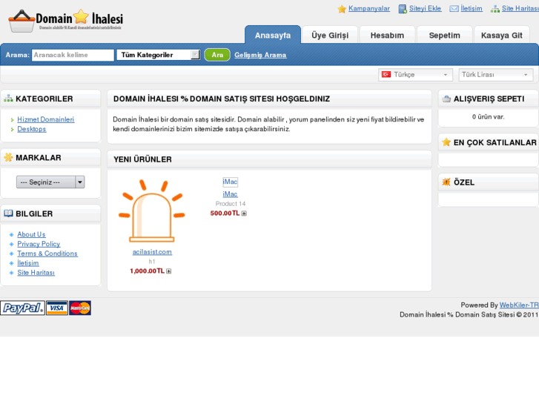The width and height of the screenshot is (539, 404).
Task: Open the Hesabım tab
Action: [x=387, y=35]
